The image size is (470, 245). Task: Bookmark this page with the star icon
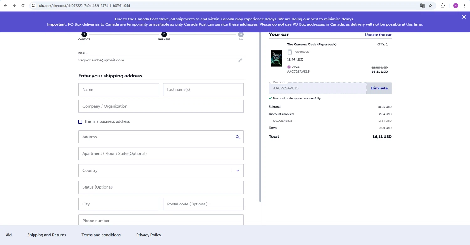pyautogui.click(x=430, y=6)
